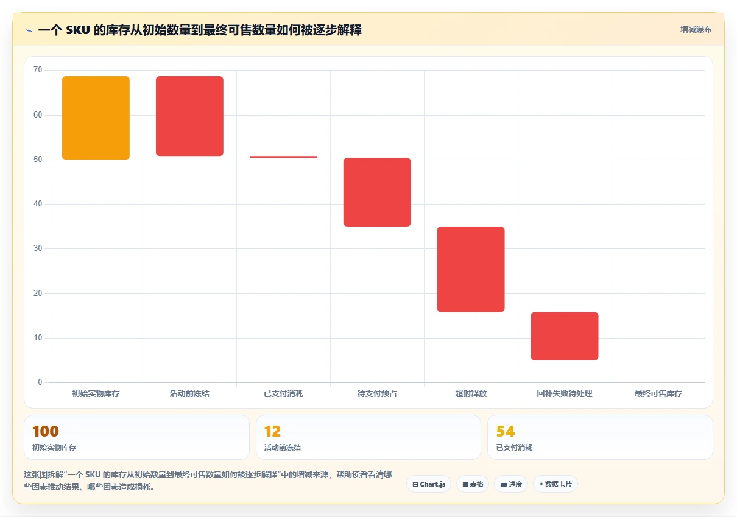Click the 超时释放 x-axis label
Viewport: 737px width, 517px height.
click(x=471, y=393)
